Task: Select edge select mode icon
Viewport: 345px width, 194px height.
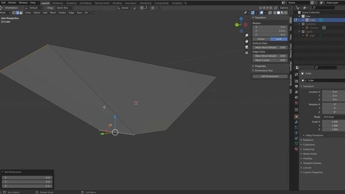Action: point(17,13)
